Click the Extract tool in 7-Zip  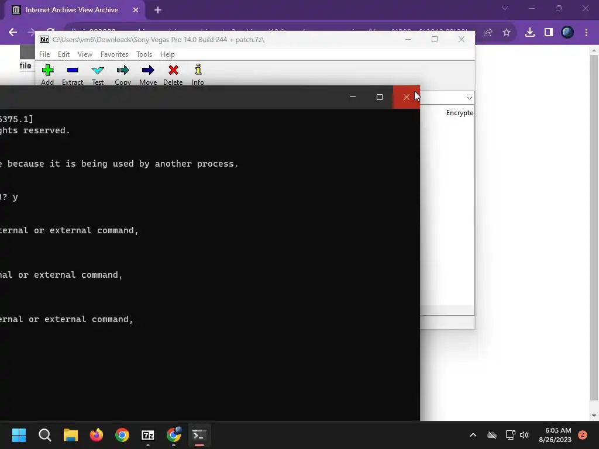[72, 74]
